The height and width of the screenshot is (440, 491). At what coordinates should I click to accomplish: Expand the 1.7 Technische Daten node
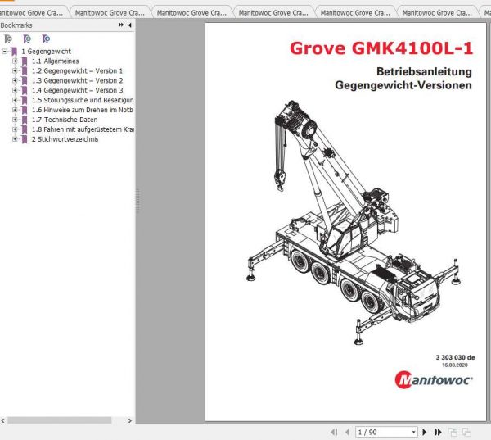point(15,119)
